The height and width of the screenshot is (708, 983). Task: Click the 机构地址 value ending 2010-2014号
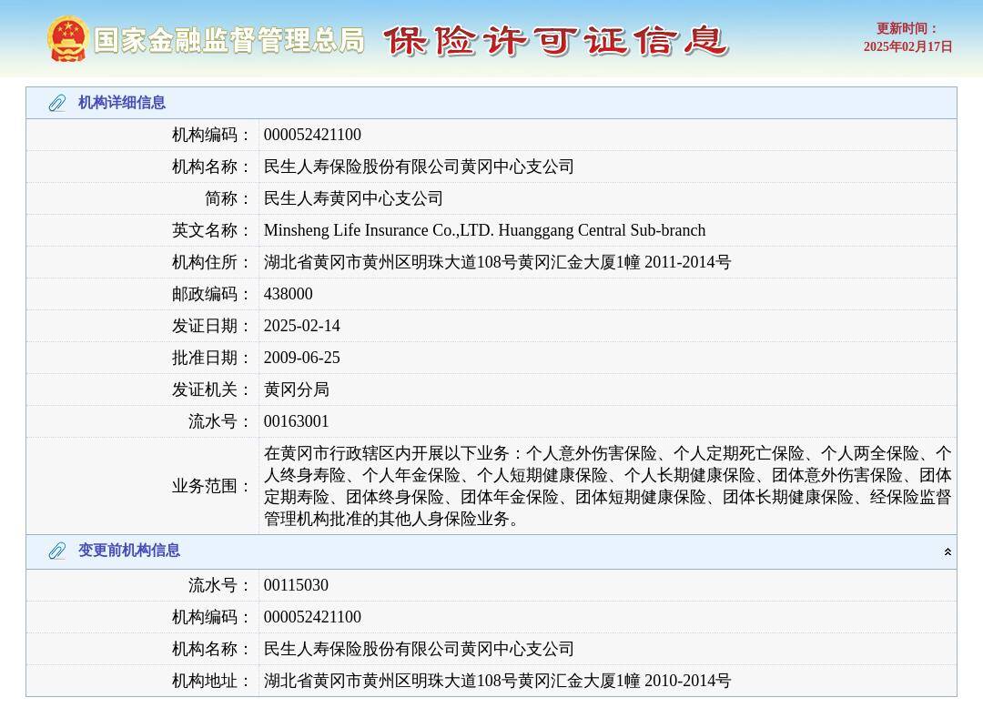(x=497, y=681)
